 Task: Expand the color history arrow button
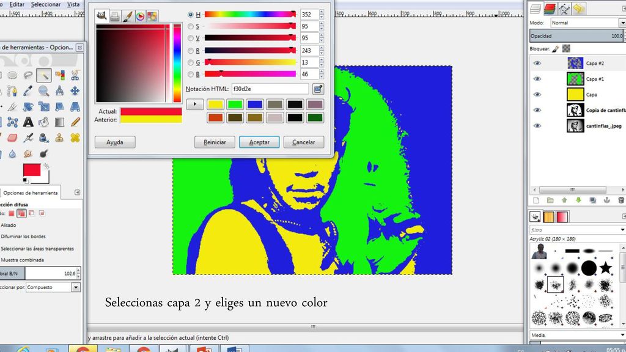195,104
